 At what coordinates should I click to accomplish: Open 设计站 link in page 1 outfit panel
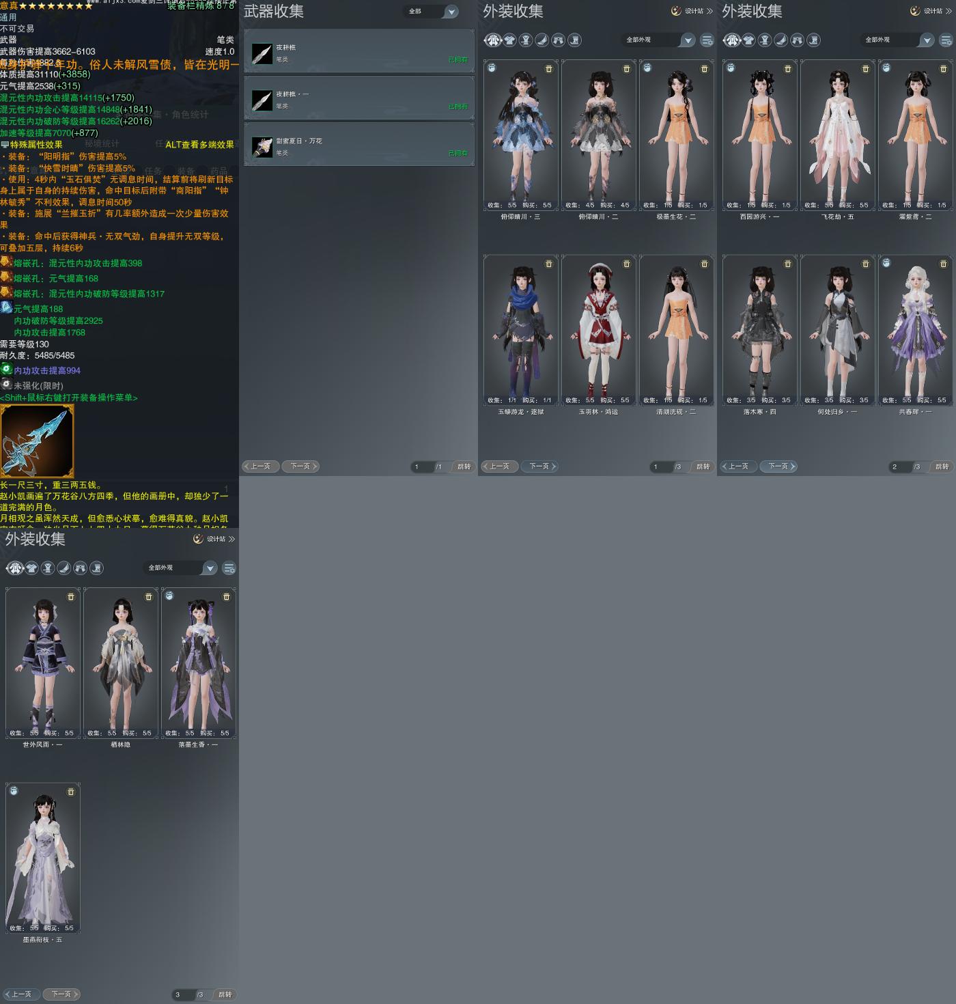pos(692,11)
